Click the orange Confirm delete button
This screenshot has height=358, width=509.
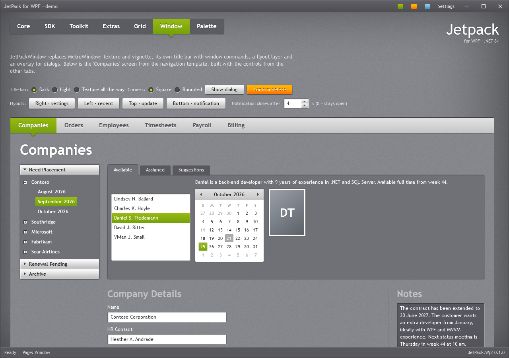coord(270,89)
